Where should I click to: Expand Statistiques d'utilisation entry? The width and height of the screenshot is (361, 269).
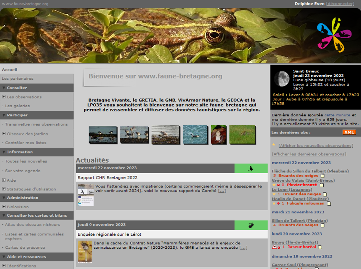(x=4, y=189)
